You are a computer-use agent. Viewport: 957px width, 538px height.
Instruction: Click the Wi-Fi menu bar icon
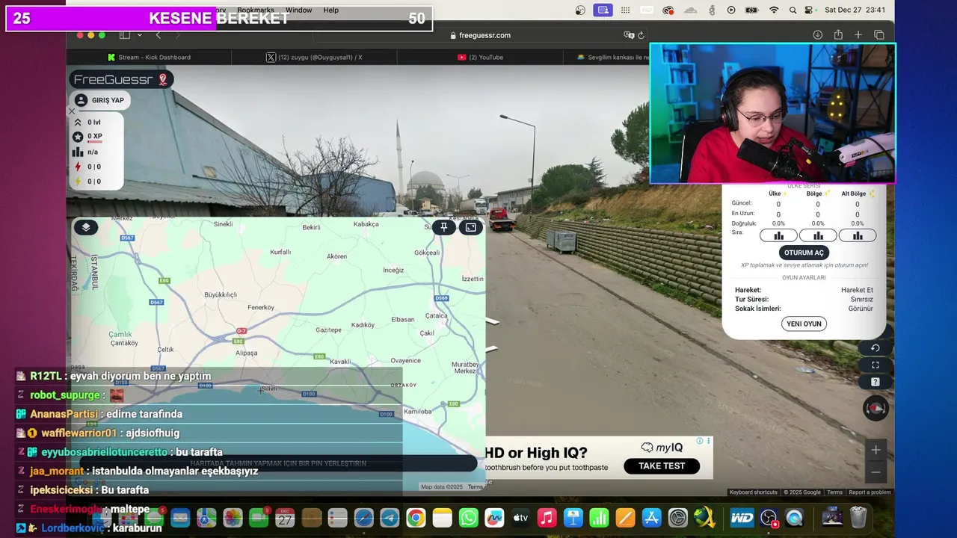pyautogui.click(x=774, y=10)
